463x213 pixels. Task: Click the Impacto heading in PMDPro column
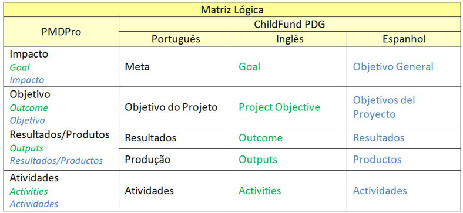tap(29, 55)
